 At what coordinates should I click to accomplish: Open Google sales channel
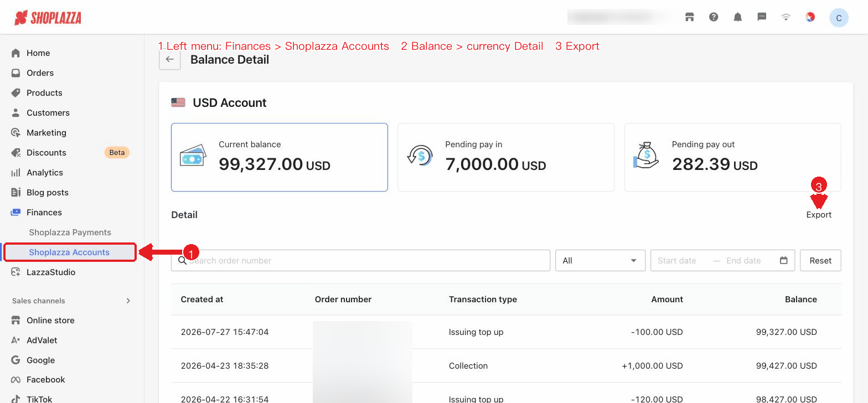click(41, 360)
